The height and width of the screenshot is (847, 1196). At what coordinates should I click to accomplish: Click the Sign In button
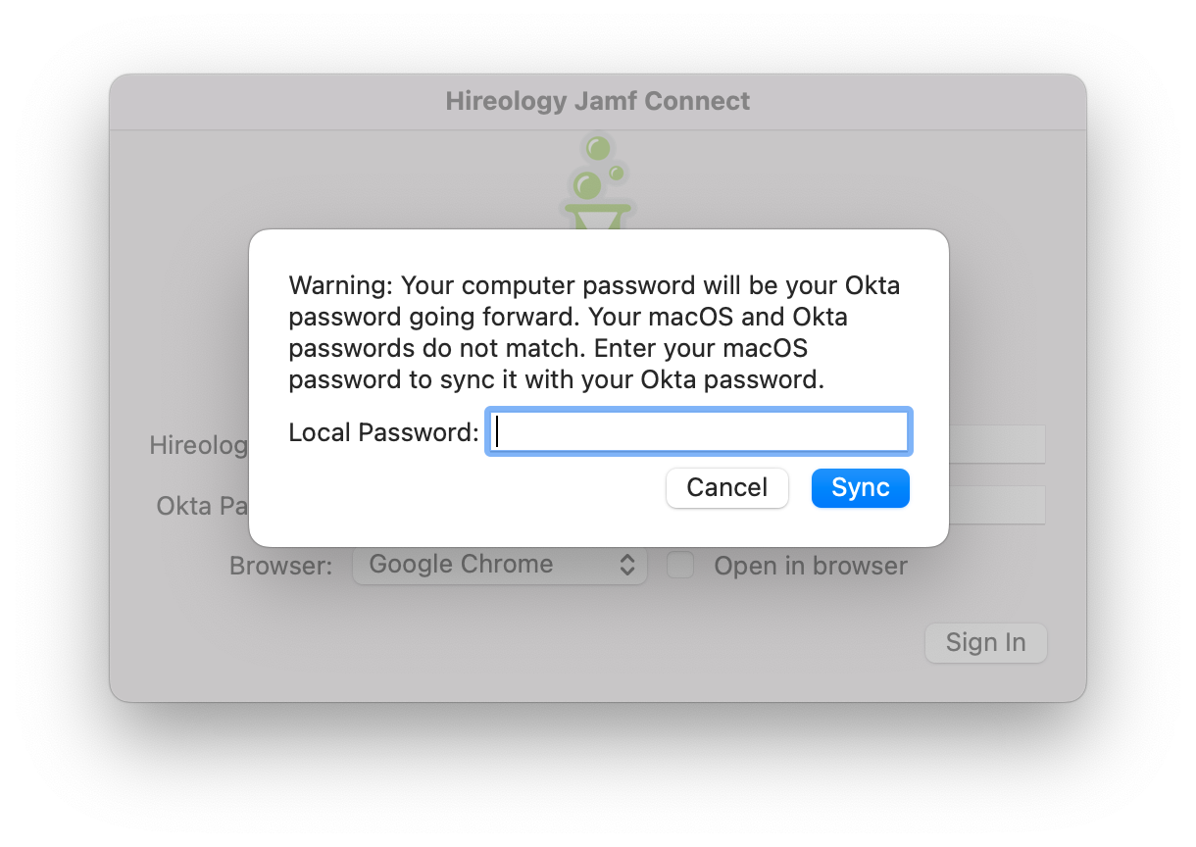click(985, 643)
